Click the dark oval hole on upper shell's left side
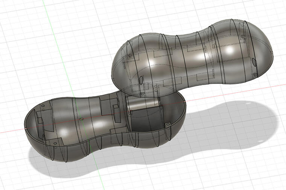Screen dimensions: 286x190 pyautogui.click(x=141, y=79)
